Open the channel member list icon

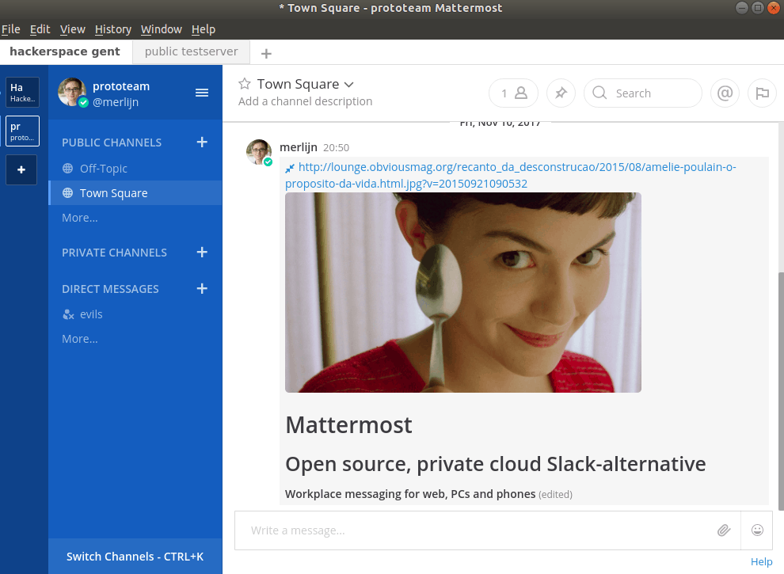coord(513,93)
